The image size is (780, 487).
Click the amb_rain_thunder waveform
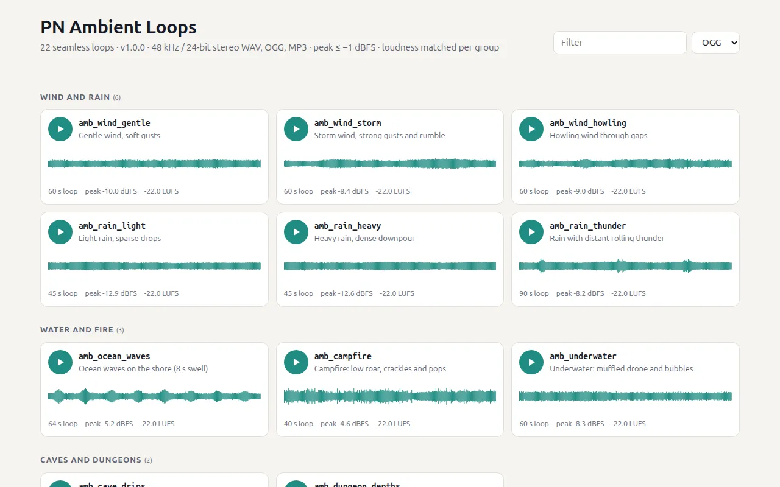pos(625,266)
